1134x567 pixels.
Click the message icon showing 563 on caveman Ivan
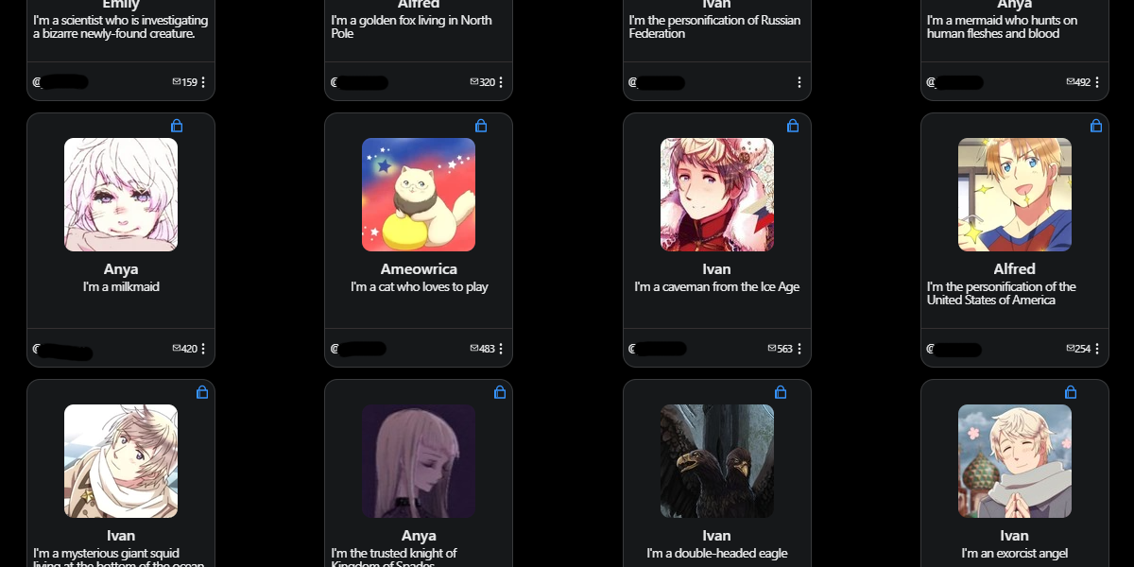772,349
